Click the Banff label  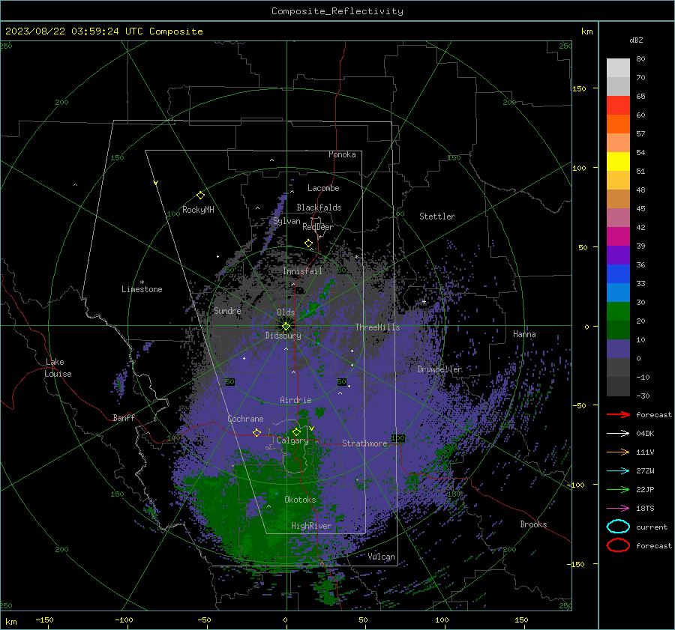pyautogui.click(x=124, y=417)
